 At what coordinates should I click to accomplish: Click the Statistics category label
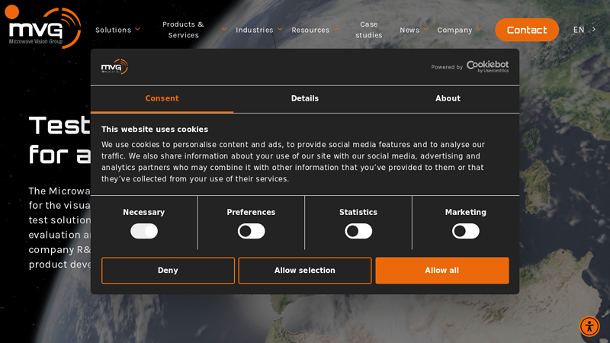(358, 212)
